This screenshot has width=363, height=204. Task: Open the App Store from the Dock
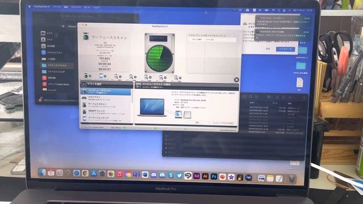click(94, 173)
